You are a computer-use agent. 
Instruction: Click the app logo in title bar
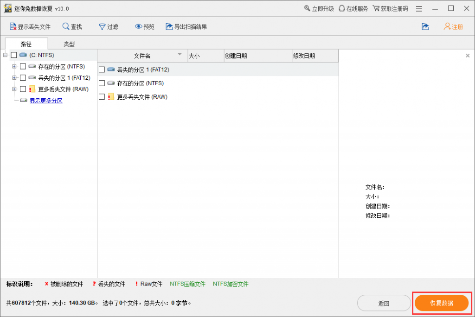point(7,8)
